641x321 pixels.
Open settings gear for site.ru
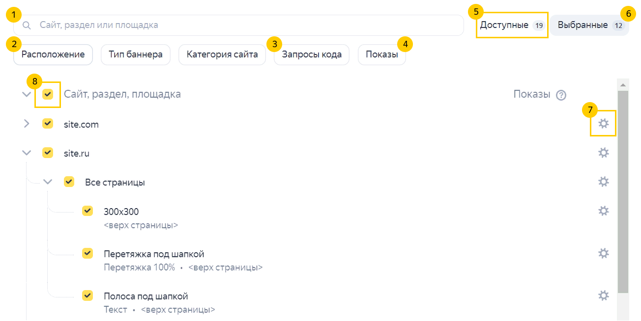click(603, 153)
